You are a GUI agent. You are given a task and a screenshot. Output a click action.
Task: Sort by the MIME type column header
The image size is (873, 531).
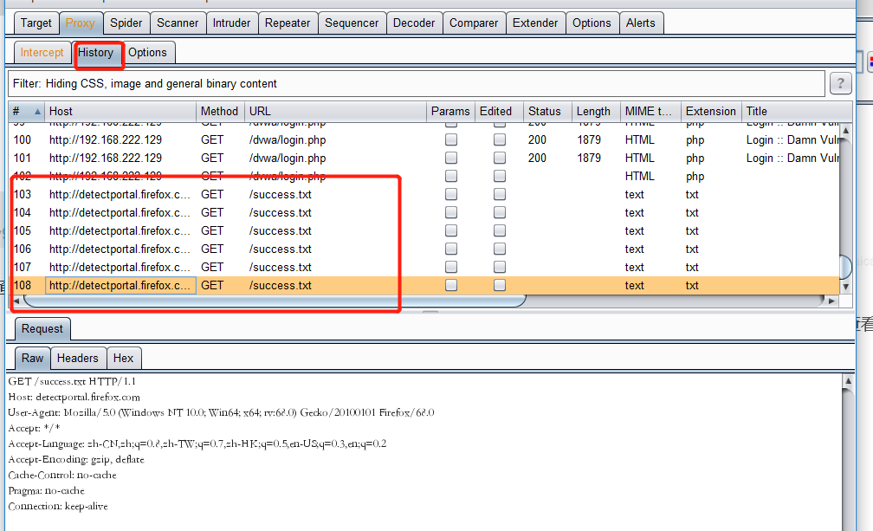650,112
